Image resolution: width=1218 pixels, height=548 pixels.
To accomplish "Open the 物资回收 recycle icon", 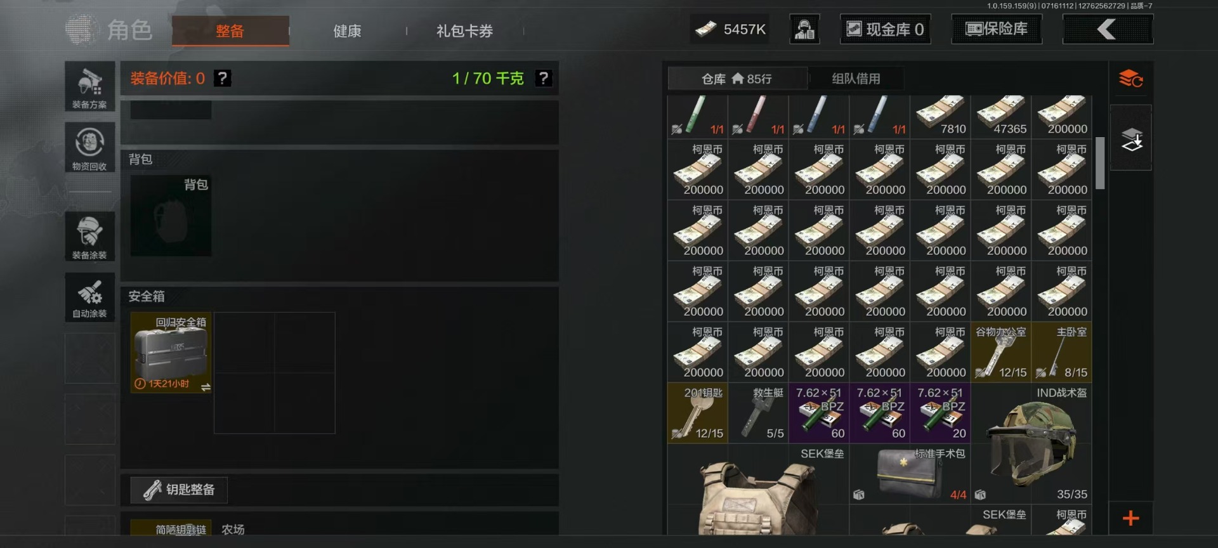I will (89, 148).
